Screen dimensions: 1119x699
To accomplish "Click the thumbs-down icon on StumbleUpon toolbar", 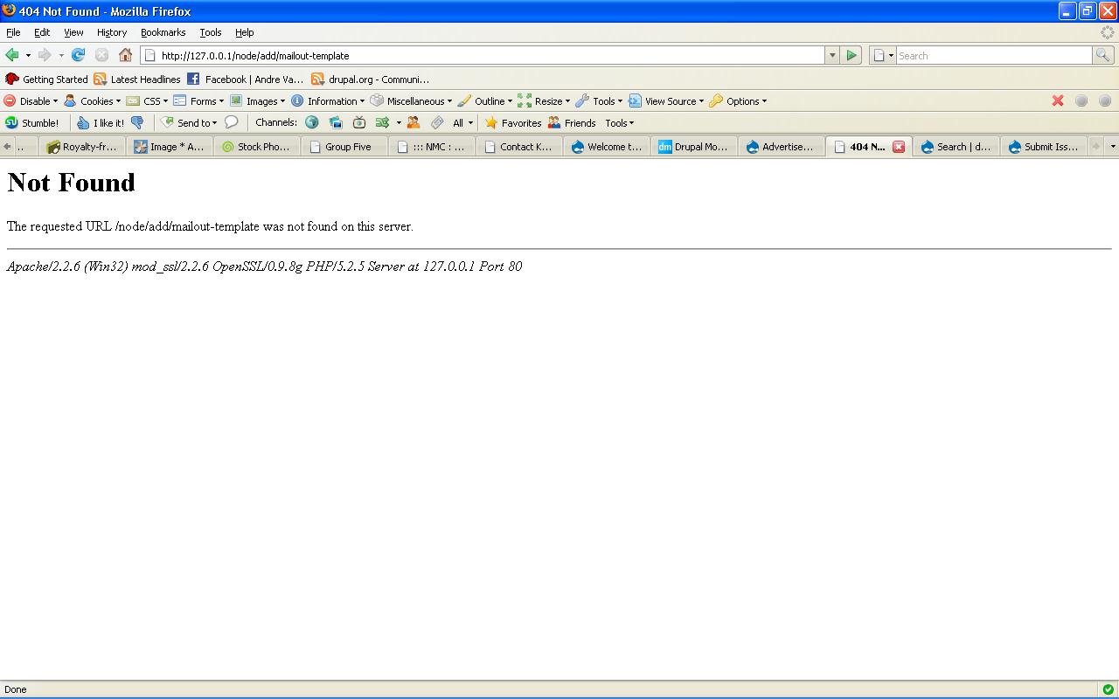I will point(137,122).
